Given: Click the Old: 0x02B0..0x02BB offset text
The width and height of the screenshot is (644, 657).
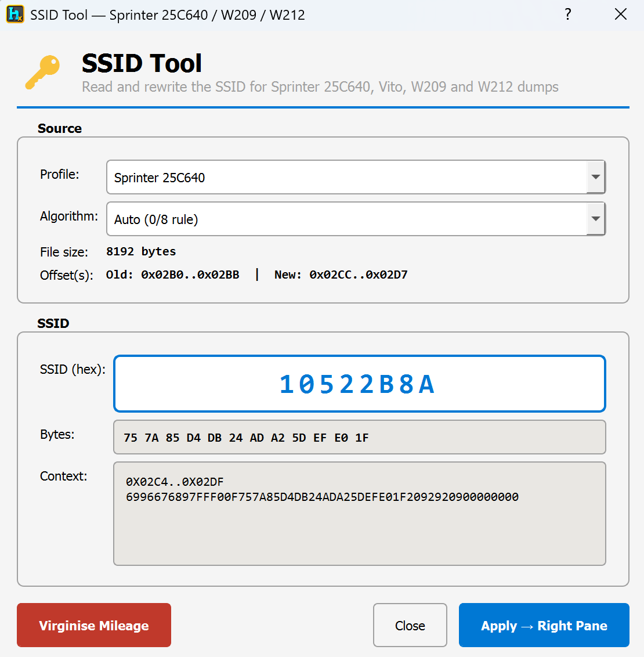Looking at the screenshot, I should pos(172,275).
